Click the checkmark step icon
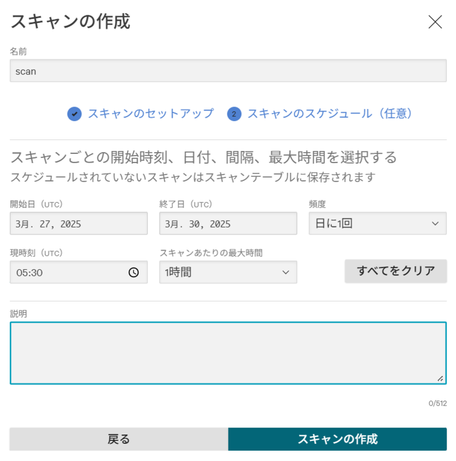The width and height of the screenshot is (456, 461). coord(74,114)
